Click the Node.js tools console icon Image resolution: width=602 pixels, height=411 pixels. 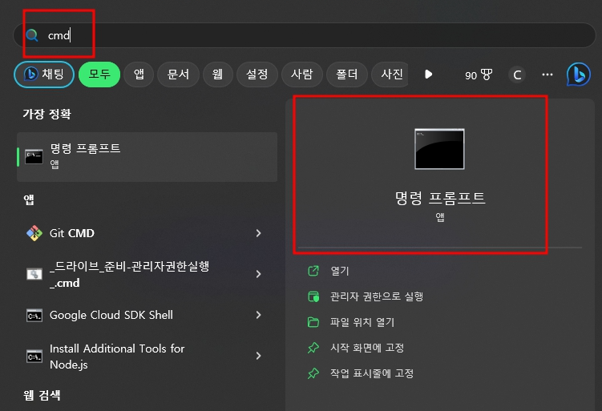(x=34, y=357)
